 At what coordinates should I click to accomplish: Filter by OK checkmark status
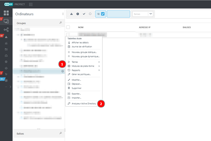tap(84, 14)
